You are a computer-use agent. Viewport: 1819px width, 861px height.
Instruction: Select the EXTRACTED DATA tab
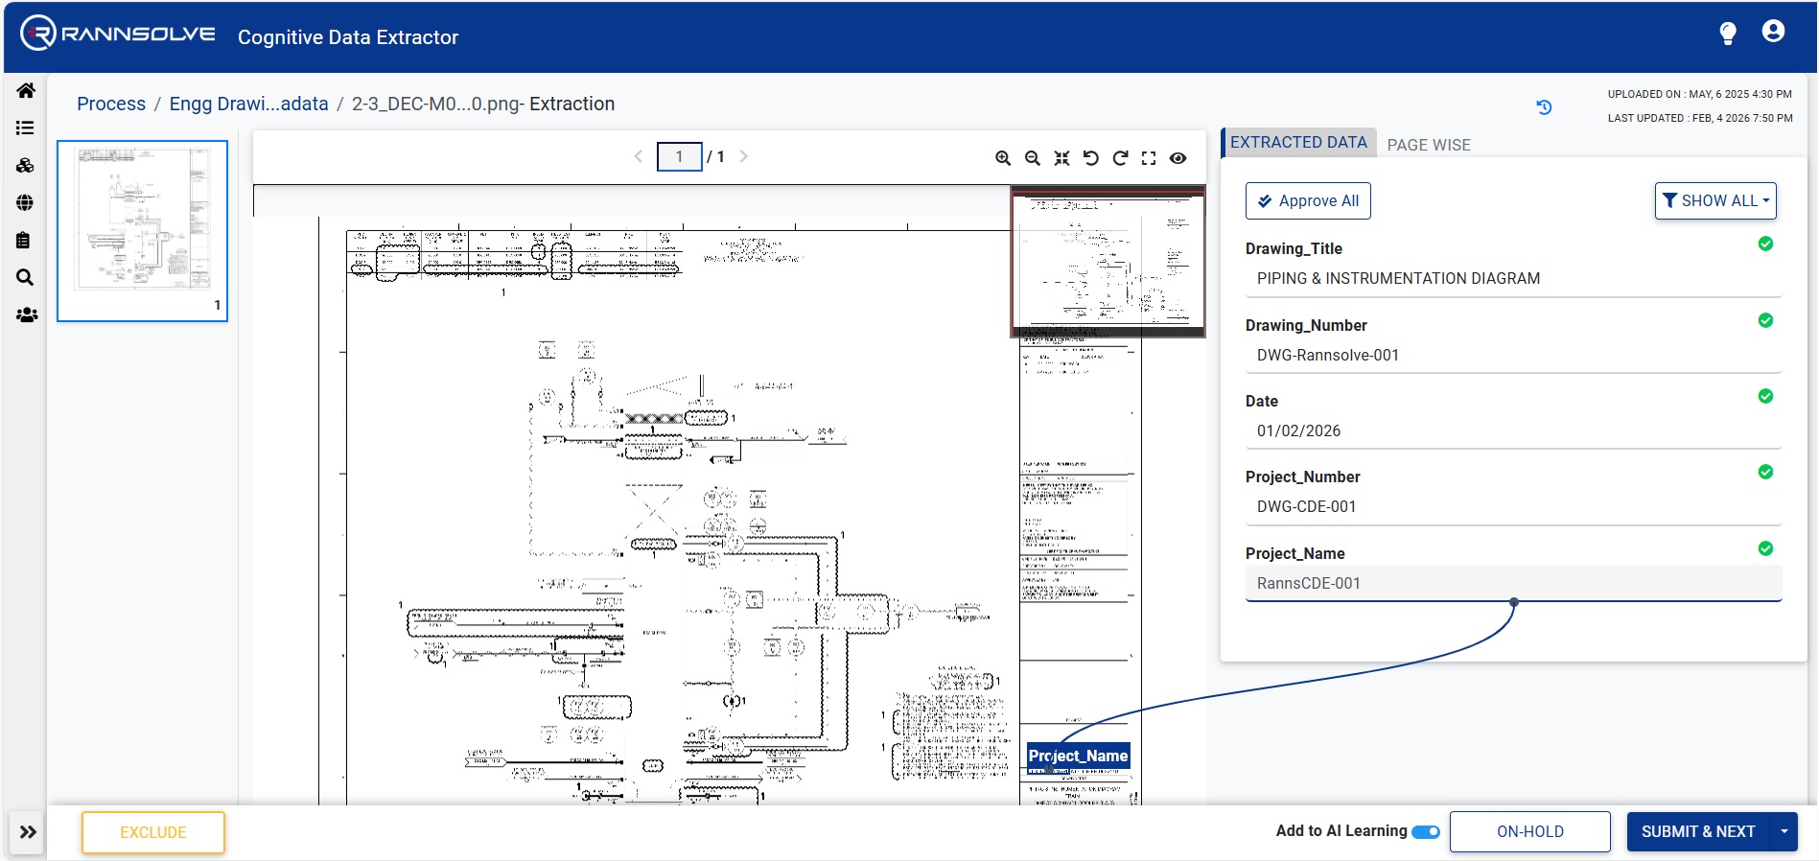point(1298,143)
